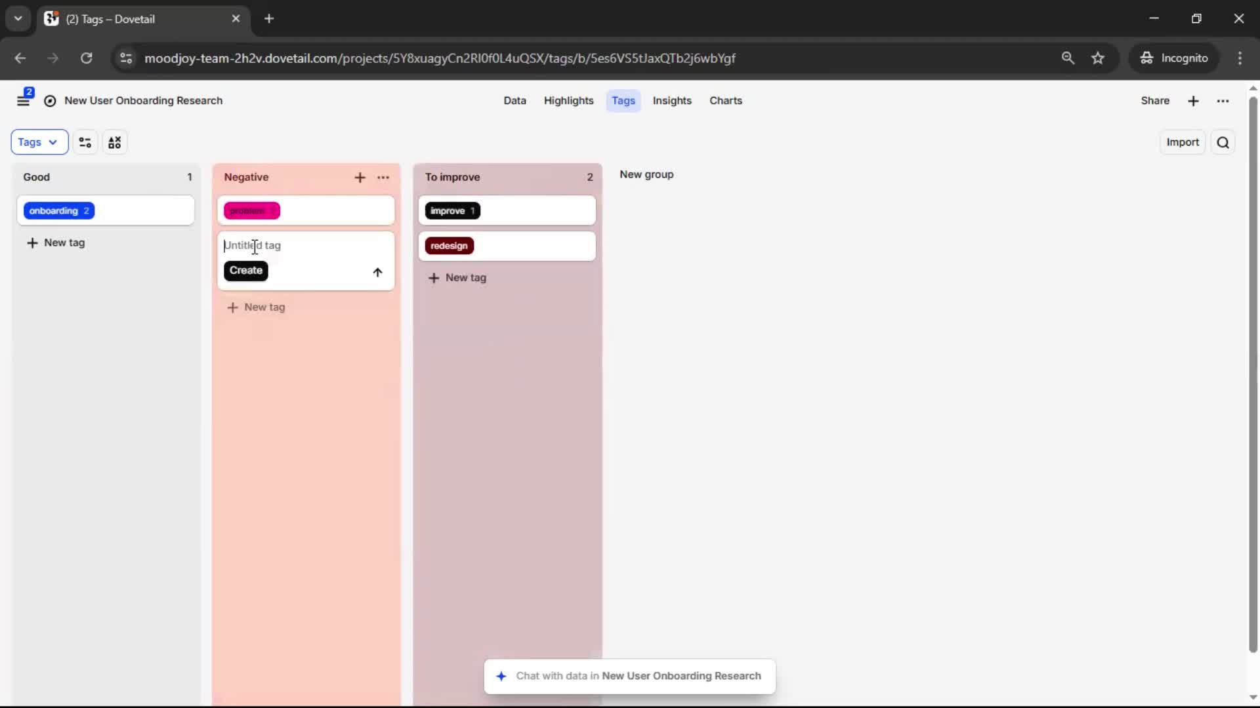Click the plus icon beside Share
Image resolution: width=1260 pixels, height=708 pixels.
click(1193, 101)
